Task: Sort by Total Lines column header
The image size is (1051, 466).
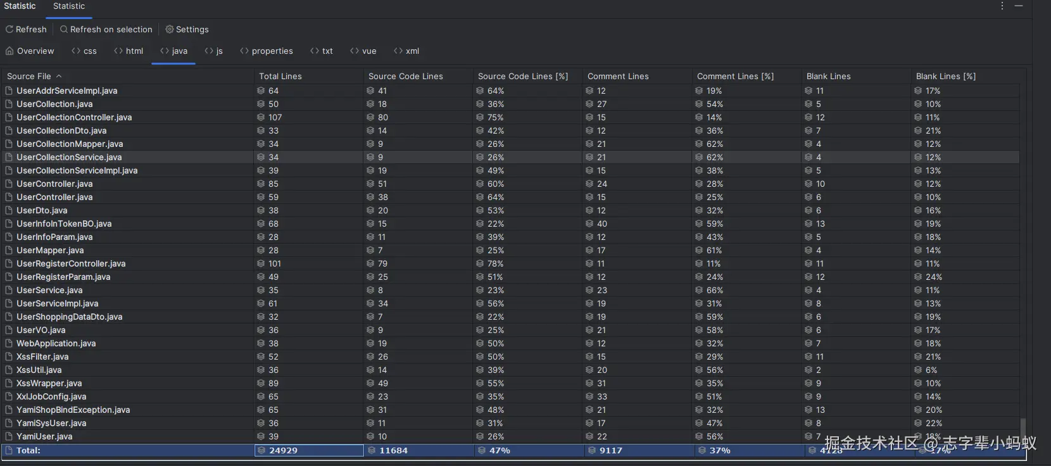Action: [x=280, y=76]
